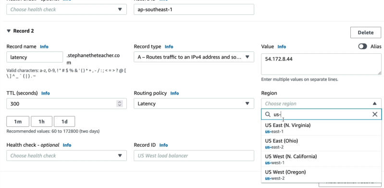Click the Region label

click(269, 93)
